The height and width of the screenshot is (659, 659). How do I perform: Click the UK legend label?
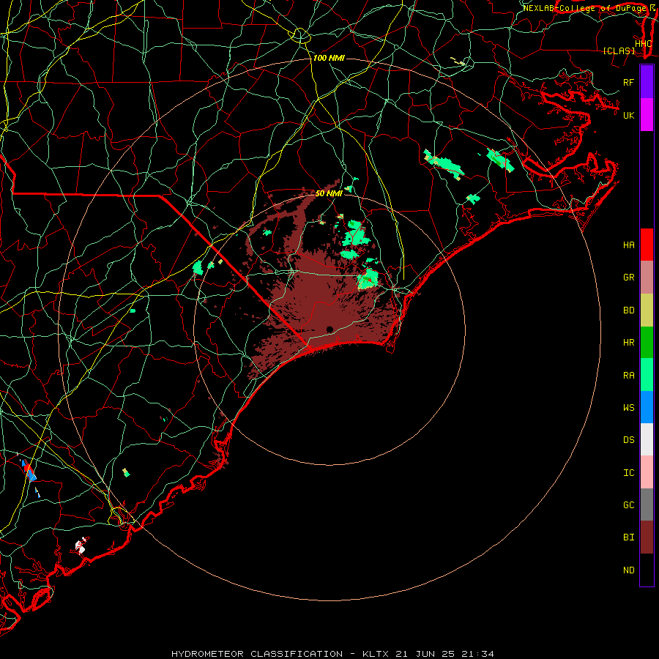point(628,115)
